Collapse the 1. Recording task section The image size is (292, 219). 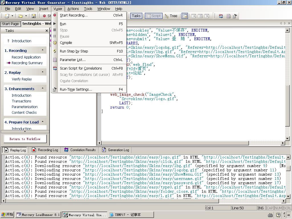[x=43, y=50]
